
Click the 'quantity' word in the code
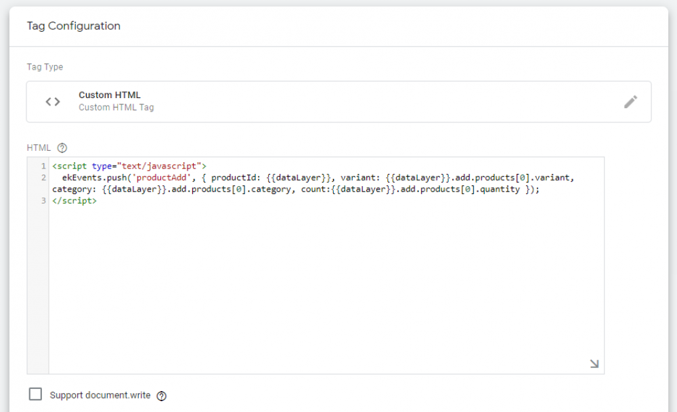tap(500, 189)
